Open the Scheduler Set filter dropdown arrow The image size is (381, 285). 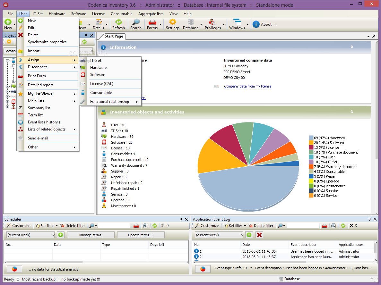pos(56,226)
